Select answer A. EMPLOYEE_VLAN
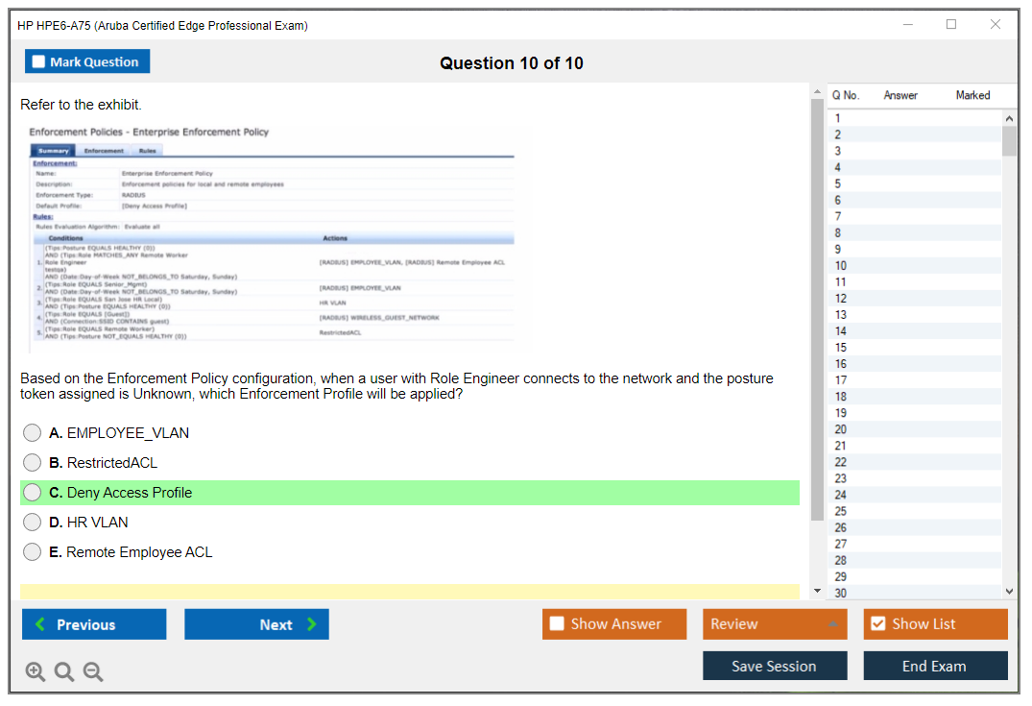 coord(33,433)
